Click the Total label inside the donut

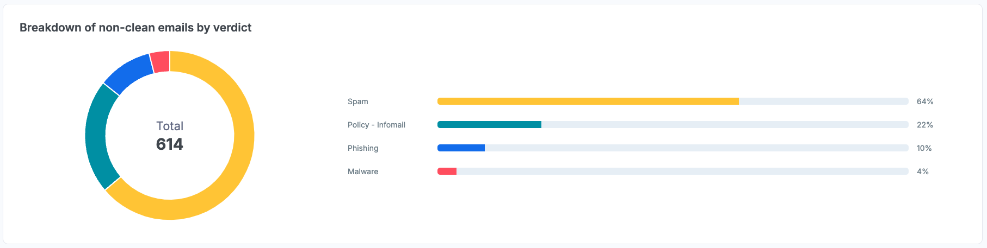point(170,126)
